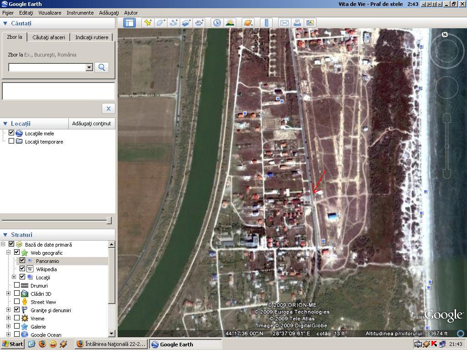Click the Email envelope icon in toolbar

[x=285, y=23]
